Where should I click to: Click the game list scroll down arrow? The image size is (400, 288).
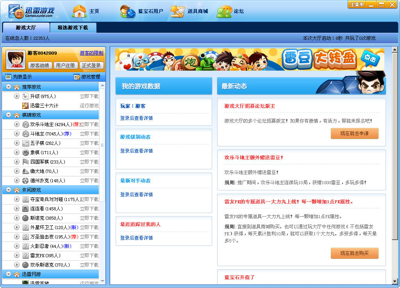[102, 281]
